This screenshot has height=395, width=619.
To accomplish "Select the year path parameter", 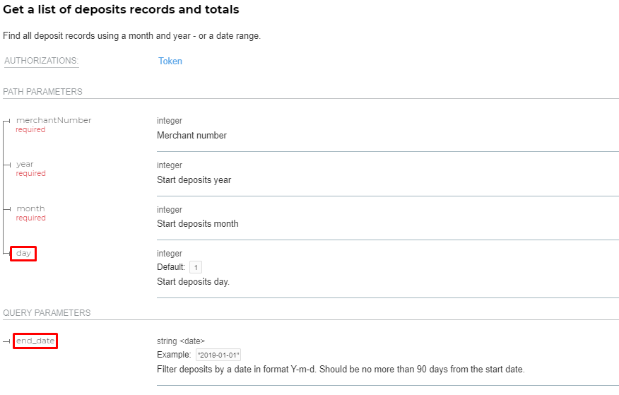I will (25, 164).
